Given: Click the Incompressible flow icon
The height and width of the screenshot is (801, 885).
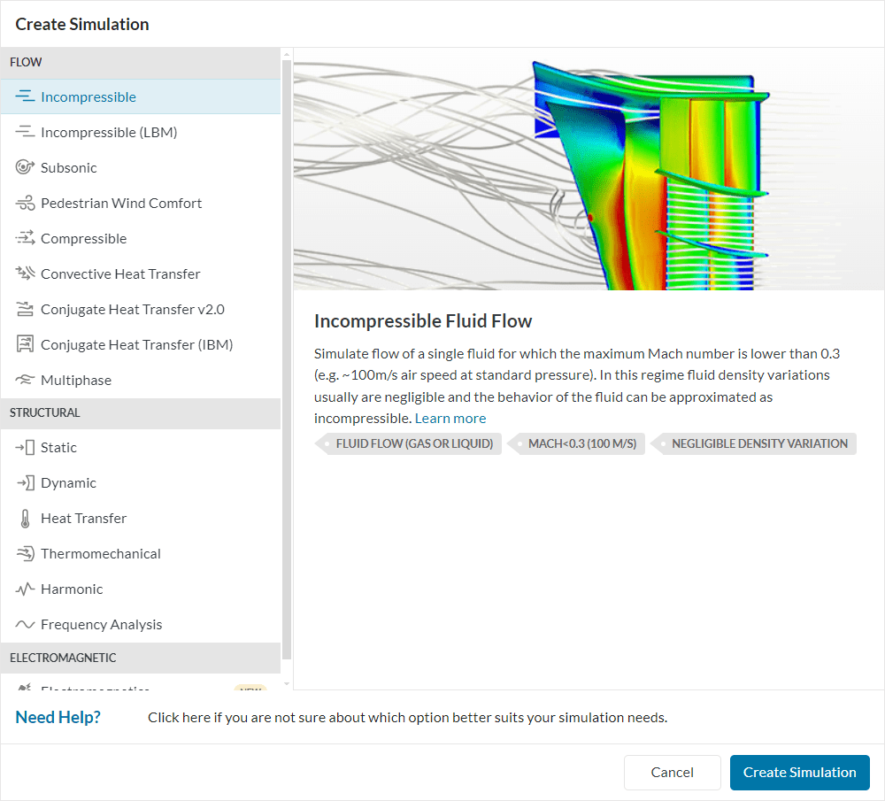Looking at the screenshot, I should [25, 97].
